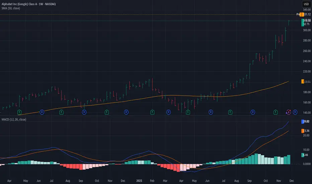Click the 2025 year label on time axis
312x184 pixels.
click(x=139, y=181)
